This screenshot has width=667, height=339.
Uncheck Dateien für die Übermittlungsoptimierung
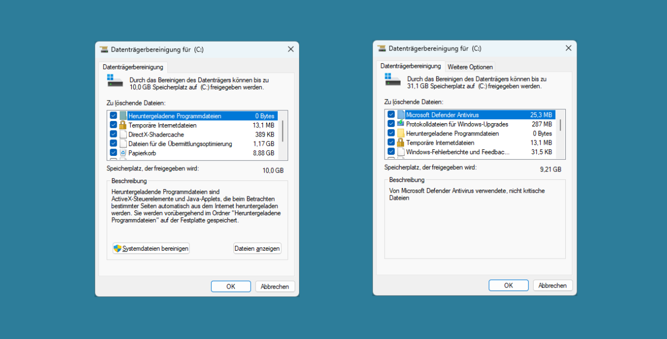[113, 142]
